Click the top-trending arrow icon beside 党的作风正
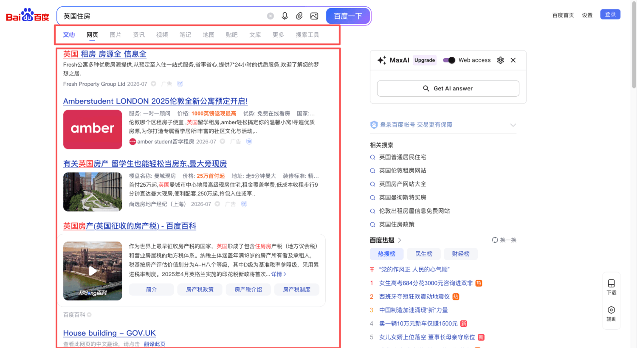Image resolution: width=637 pixels, height=348 pixels. pyautogui.click(x=372, y=269)
